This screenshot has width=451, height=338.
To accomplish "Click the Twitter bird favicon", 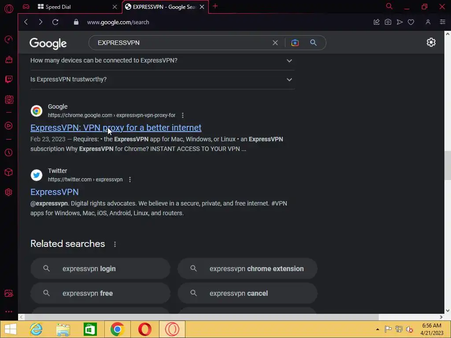I will click(x=37, y=175).
